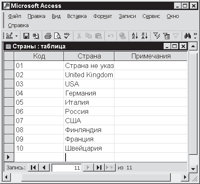Run the spelling check icon
This screenshot has width=200, height=184.
point(67,36)
